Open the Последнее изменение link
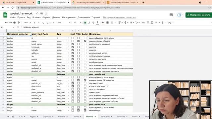The image size is (212, 119). coord(119,18)
